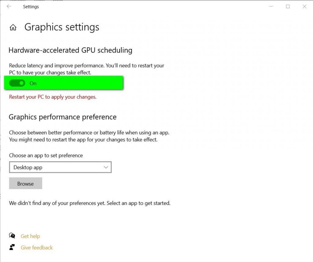Screen dimensions: 313x262
Task: Open the Get help link
Action: pyautogui.click(x=30, y=236)
